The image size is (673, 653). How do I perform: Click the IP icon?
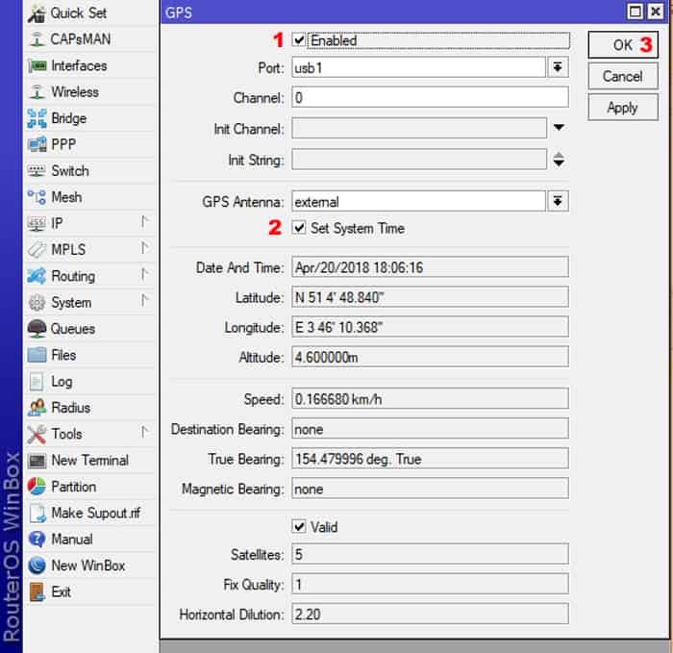37,223
